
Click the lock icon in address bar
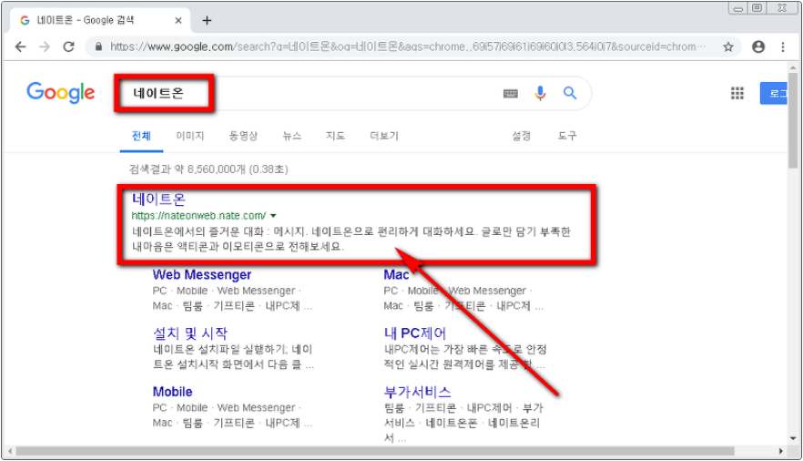click(x=98, y=47)
